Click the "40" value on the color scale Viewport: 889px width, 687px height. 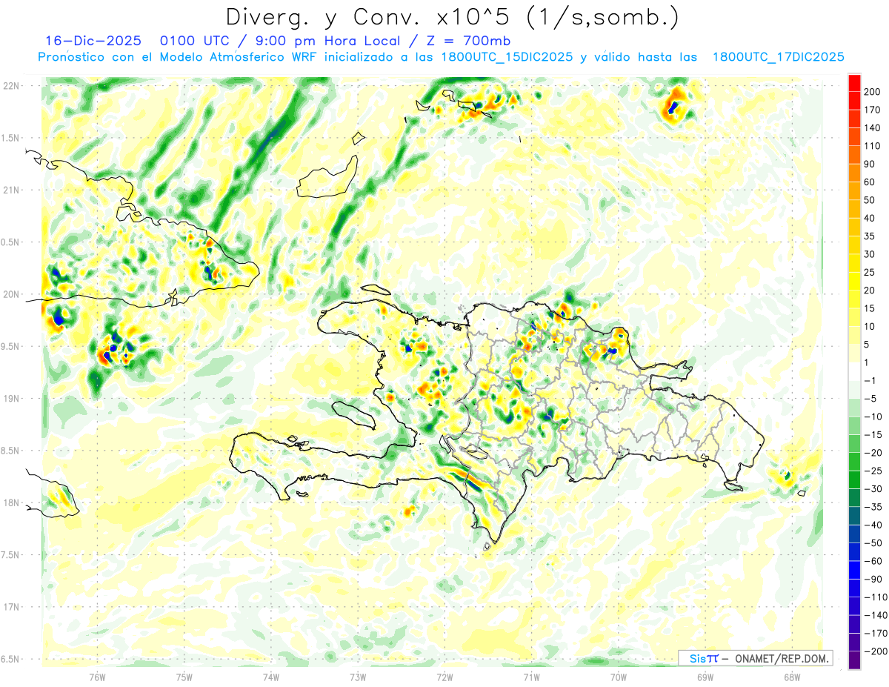(x=870, y=219)
